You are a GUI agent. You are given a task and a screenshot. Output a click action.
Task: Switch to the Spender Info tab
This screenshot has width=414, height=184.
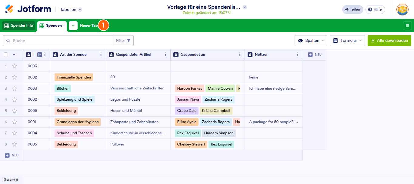[x=19, y=25]
